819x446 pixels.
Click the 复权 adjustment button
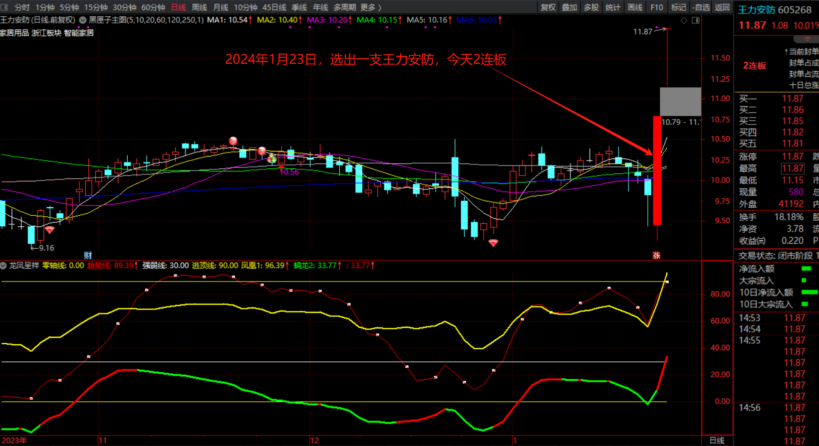tap(548, 7)
